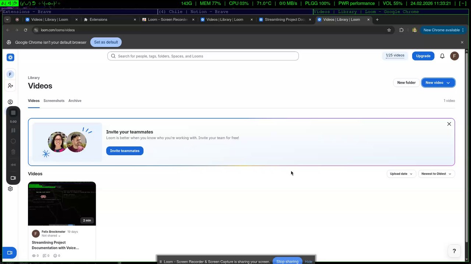The height and width of the screenshot is (264, 471).
Task: Click the Library breadcrumb text
Action: click(x=34, y=78)
